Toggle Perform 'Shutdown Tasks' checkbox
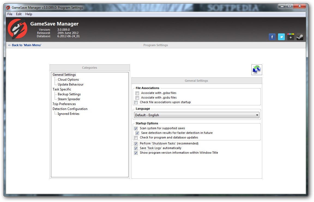The height and width of the screenshot is (202, 314). pyautogui.click(x=136, y=144)
